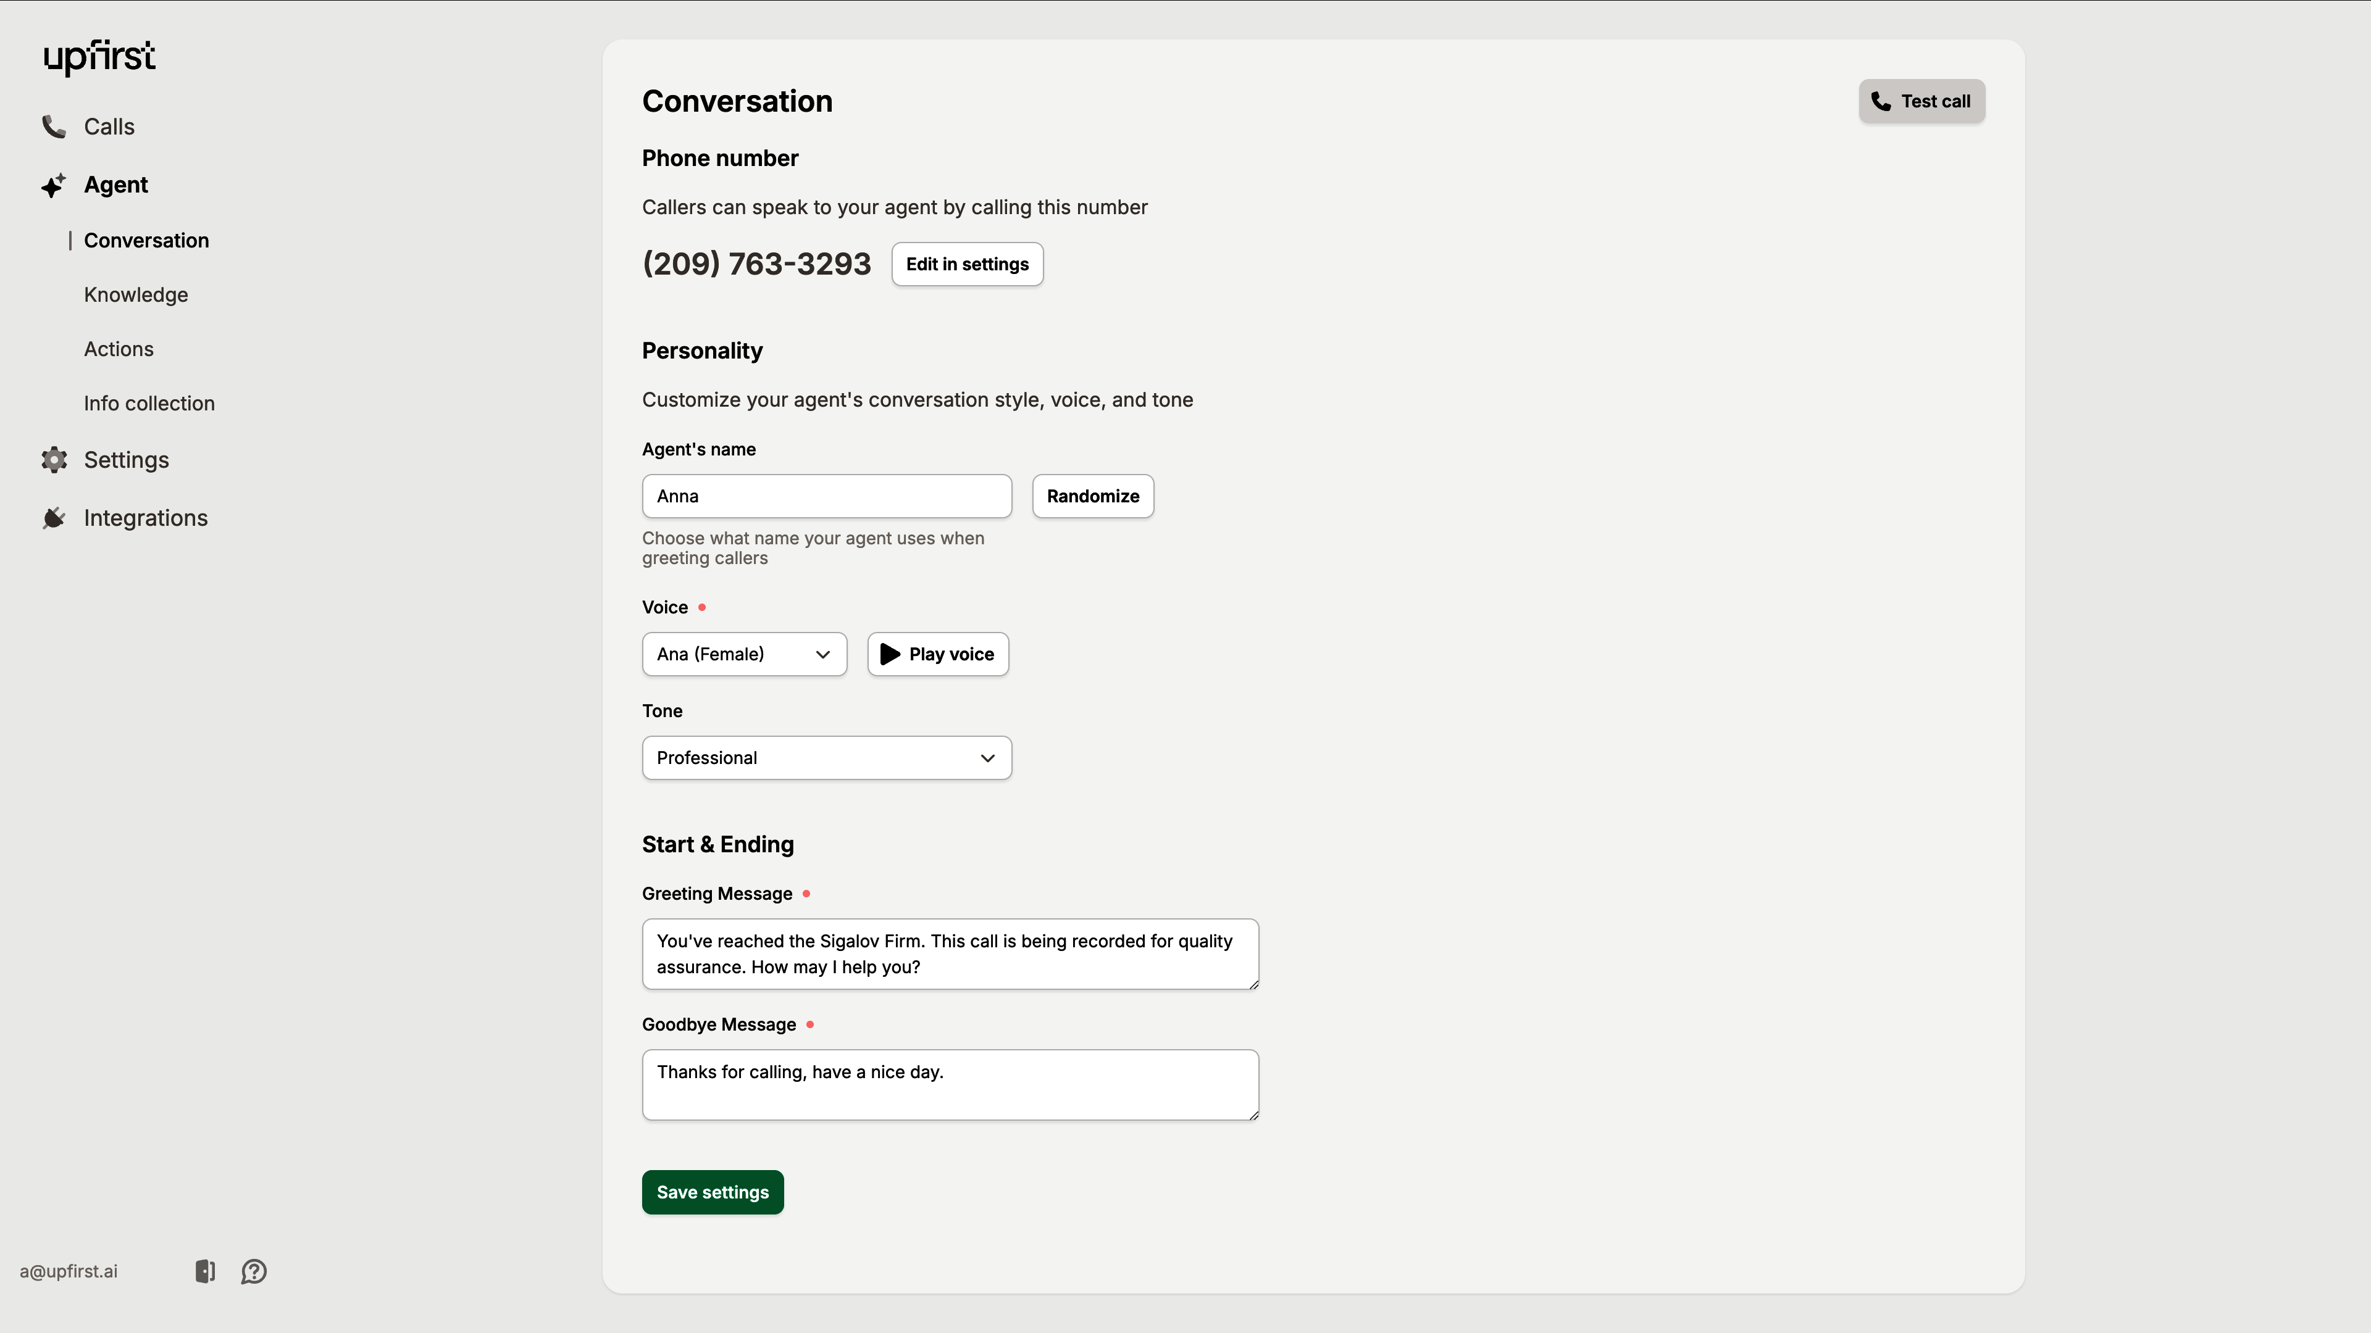The width and height of the screenshot is (2371, 1333).
Task: Open the Voice dropdown showing Ana (Female)
Action: point(743,654)
